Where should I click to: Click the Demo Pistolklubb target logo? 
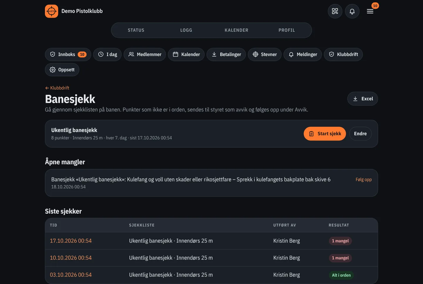[x=51, y=11]
